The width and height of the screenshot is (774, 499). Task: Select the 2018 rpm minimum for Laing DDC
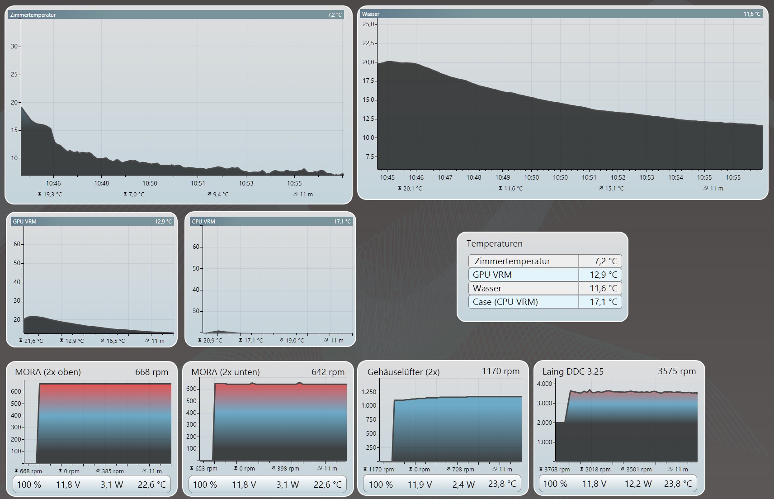click(x=598, y=470)
